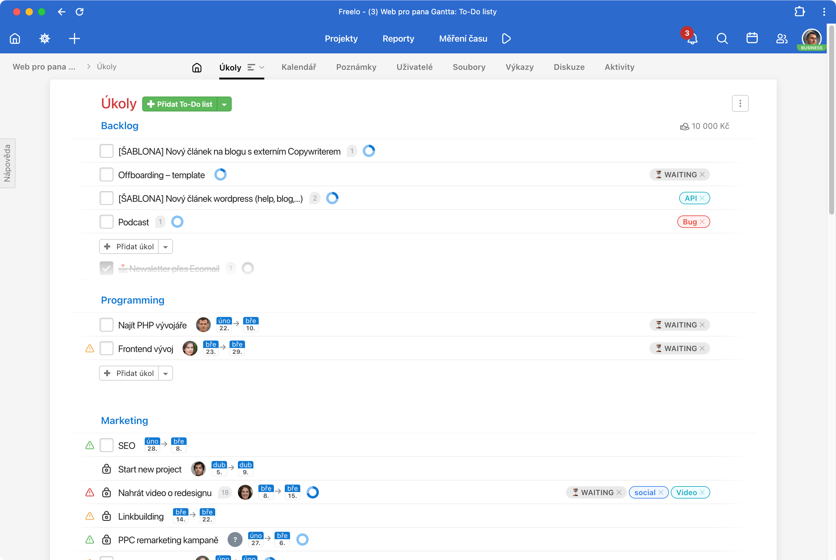Switch to the Kalendář tab
836x560 pixels.
(x=299, y=67)
